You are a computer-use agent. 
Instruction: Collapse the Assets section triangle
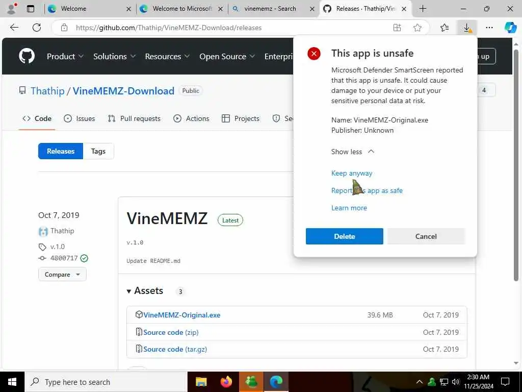click(x=129, y=291)
